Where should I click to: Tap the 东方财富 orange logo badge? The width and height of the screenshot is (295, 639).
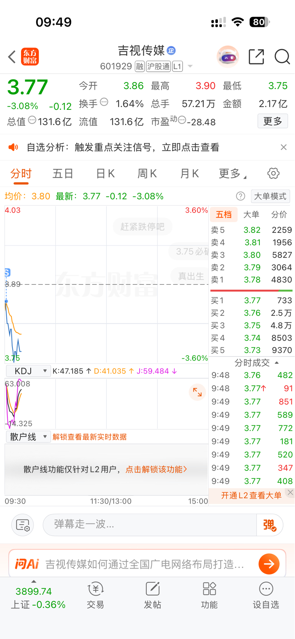coord(30,57)
